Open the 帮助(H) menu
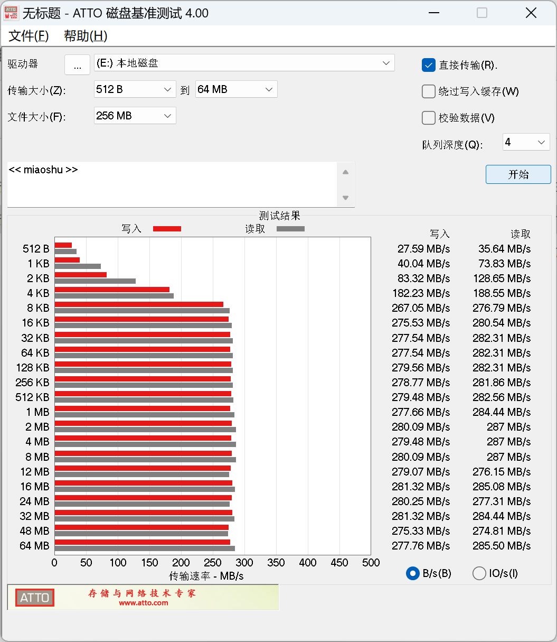Image resolution: width=557 pixels, height=642 pixels. coord(86,36)
